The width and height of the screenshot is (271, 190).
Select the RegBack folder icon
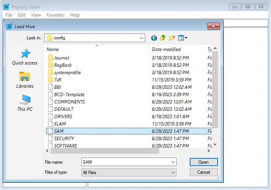(50, 65)
